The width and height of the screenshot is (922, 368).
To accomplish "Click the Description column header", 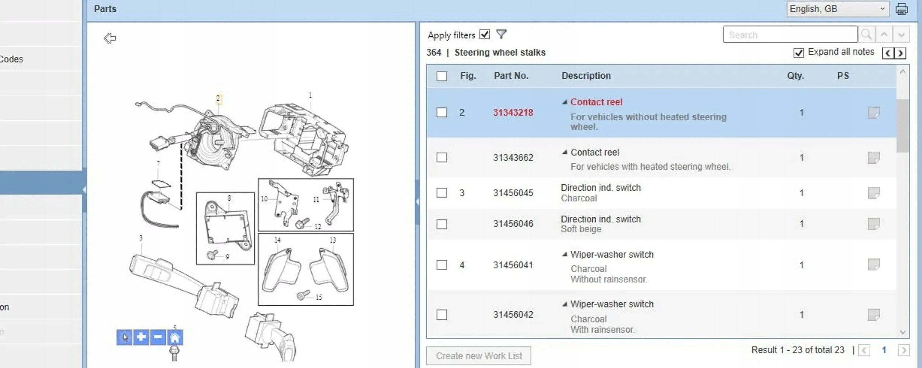I will (x=586, y=76).
